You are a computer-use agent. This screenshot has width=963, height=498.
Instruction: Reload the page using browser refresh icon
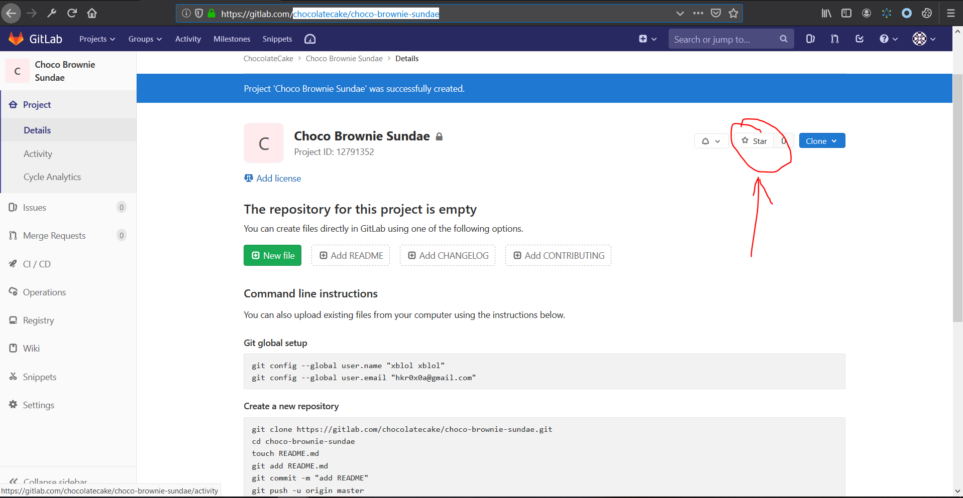(x=72, y=14)
